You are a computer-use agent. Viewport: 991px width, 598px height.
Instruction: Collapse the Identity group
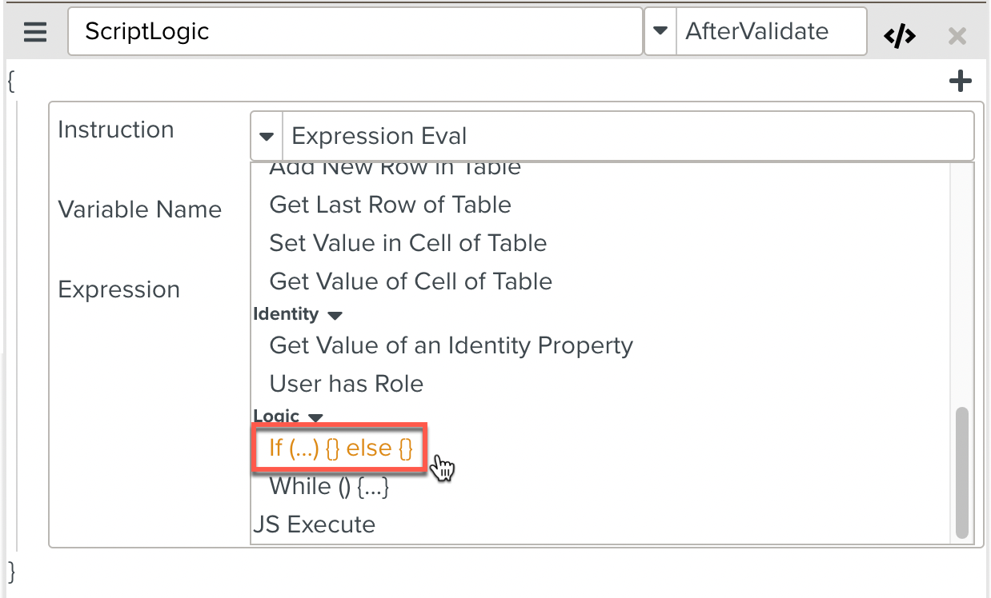(335, 315)
